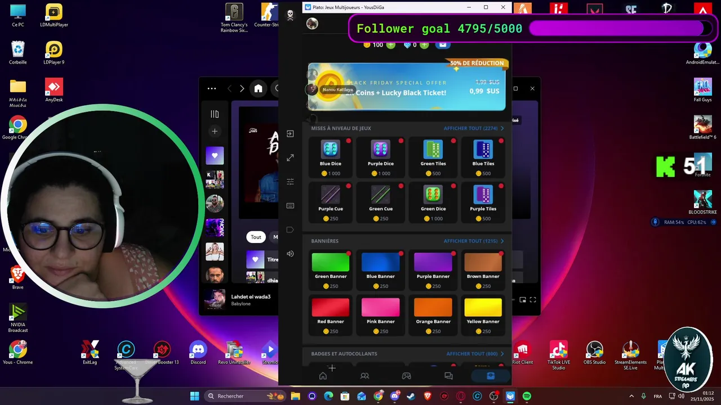Pick the Blue Banner swatch

pyautogui.click(x=381, y=262)
